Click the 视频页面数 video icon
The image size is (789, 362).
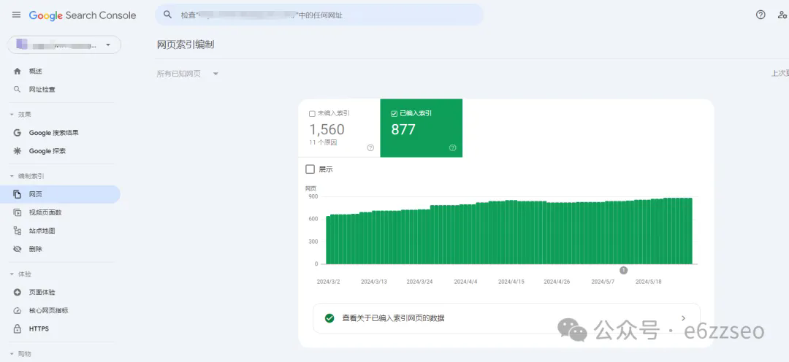(x=17, y=212)
